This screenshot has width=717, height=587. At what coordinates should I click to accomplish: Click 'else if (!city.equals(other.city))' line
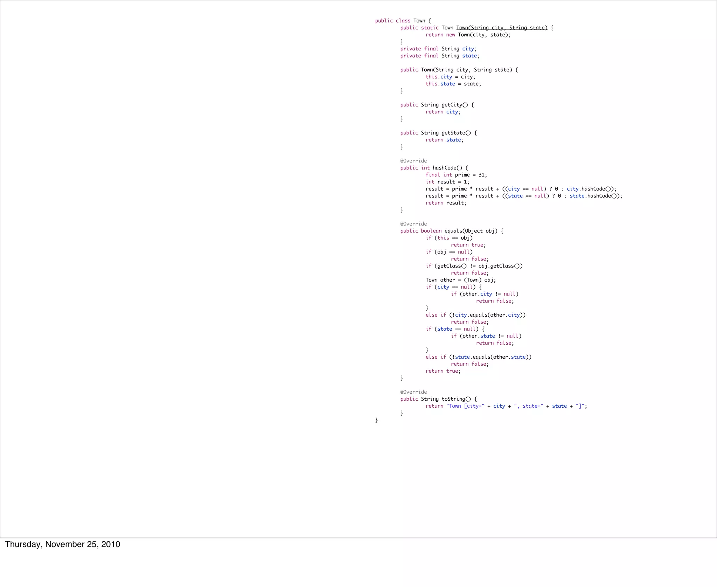coord(476,315)
